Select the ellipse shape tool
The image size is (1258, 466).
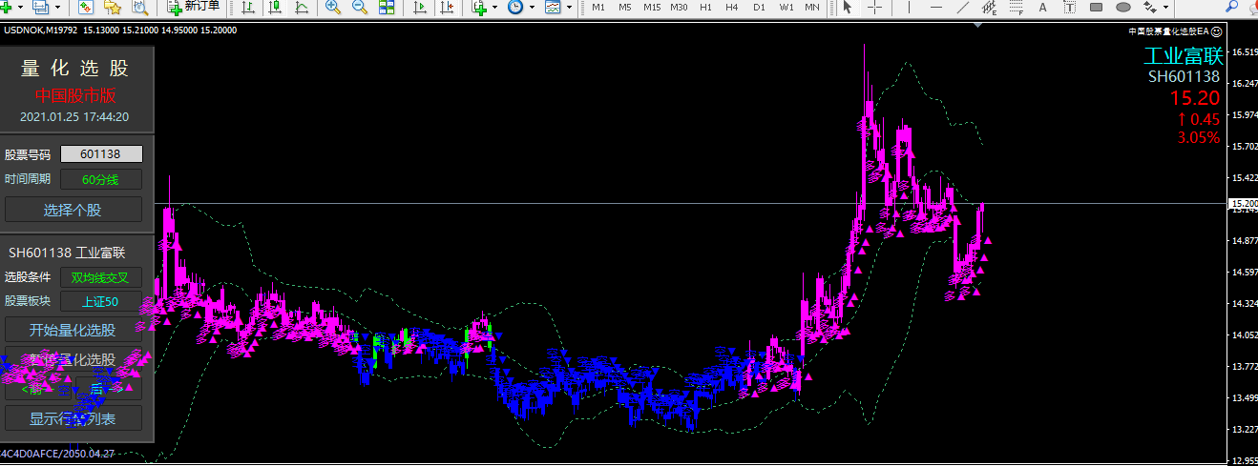(x=1123, y=7)
